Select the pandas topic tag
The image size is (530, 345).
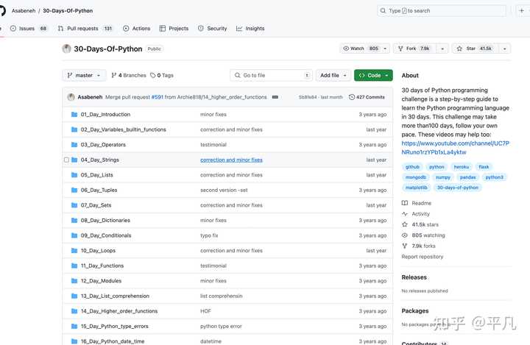[468, 177]
